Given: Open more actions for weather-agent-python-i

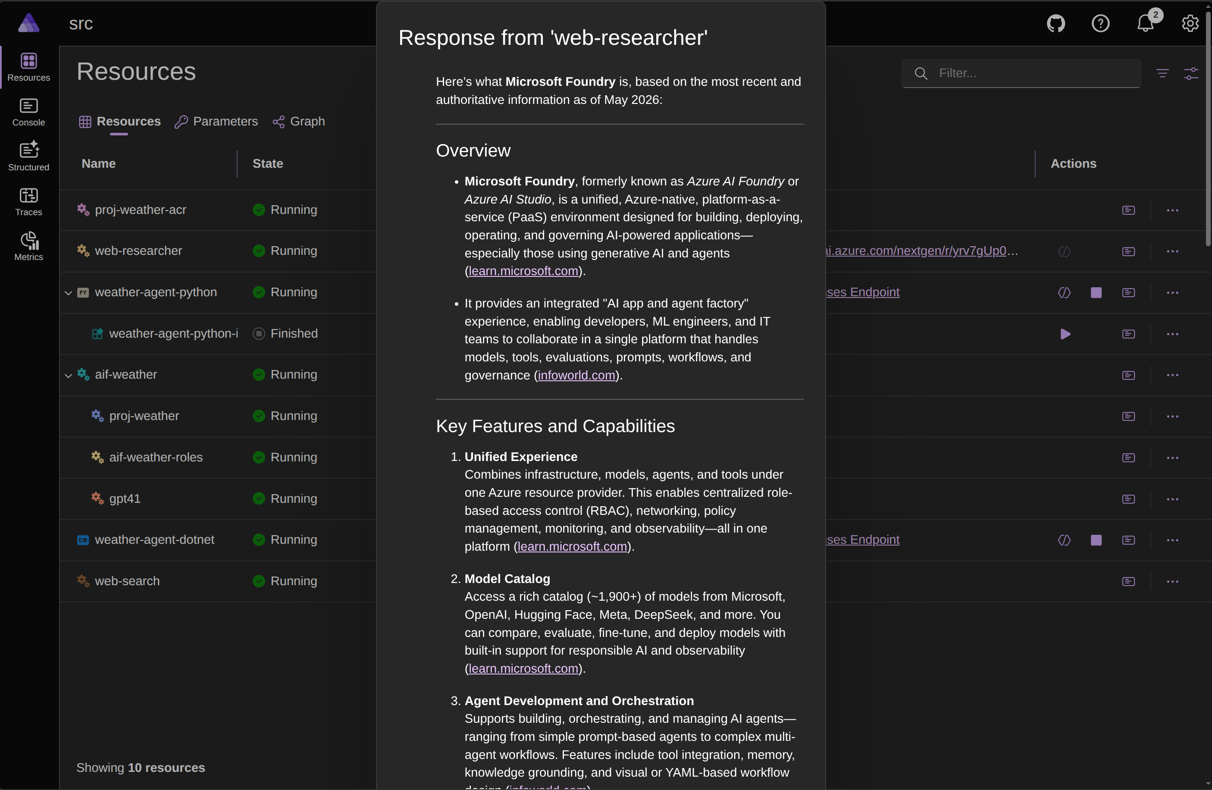Looking at the screenshot, I should pos(1172,334).
